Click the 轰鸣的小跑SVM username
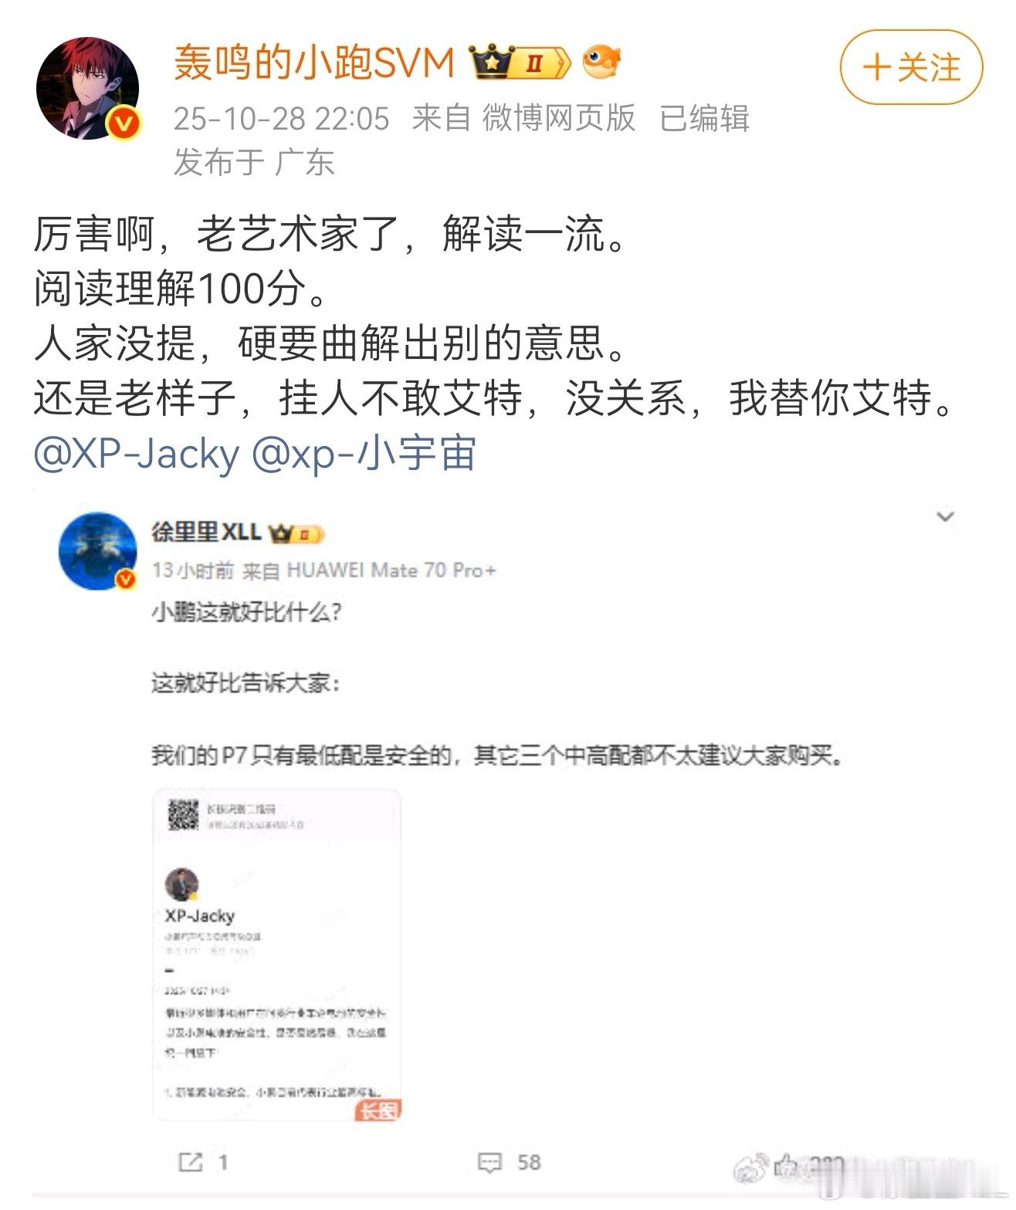The image size is (1016, 1210). click(x=314, y=63)
